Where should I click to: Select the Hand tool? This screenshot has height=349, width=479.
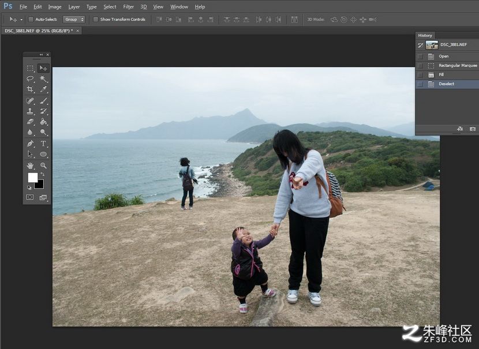(x=30, y=166)
